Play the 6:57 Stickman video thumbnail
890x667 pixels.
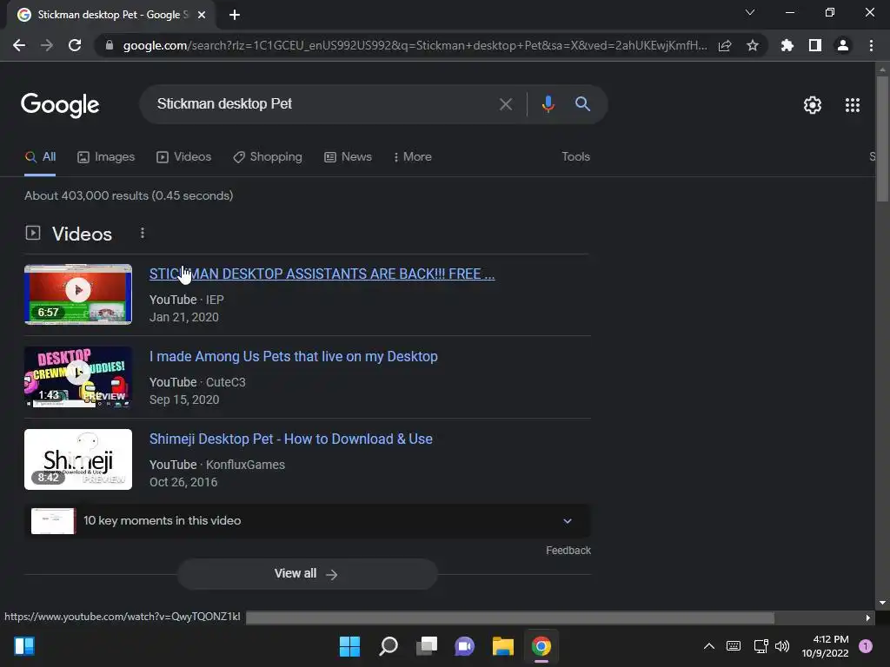pos(78,294)
